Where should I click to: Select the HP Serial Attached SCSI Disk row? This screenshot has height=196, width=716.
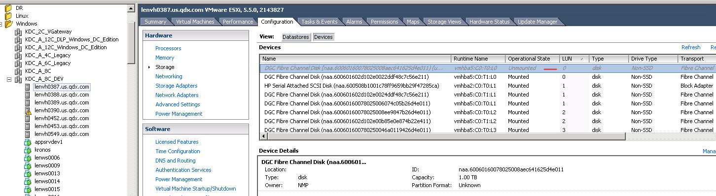coord(487,86)
